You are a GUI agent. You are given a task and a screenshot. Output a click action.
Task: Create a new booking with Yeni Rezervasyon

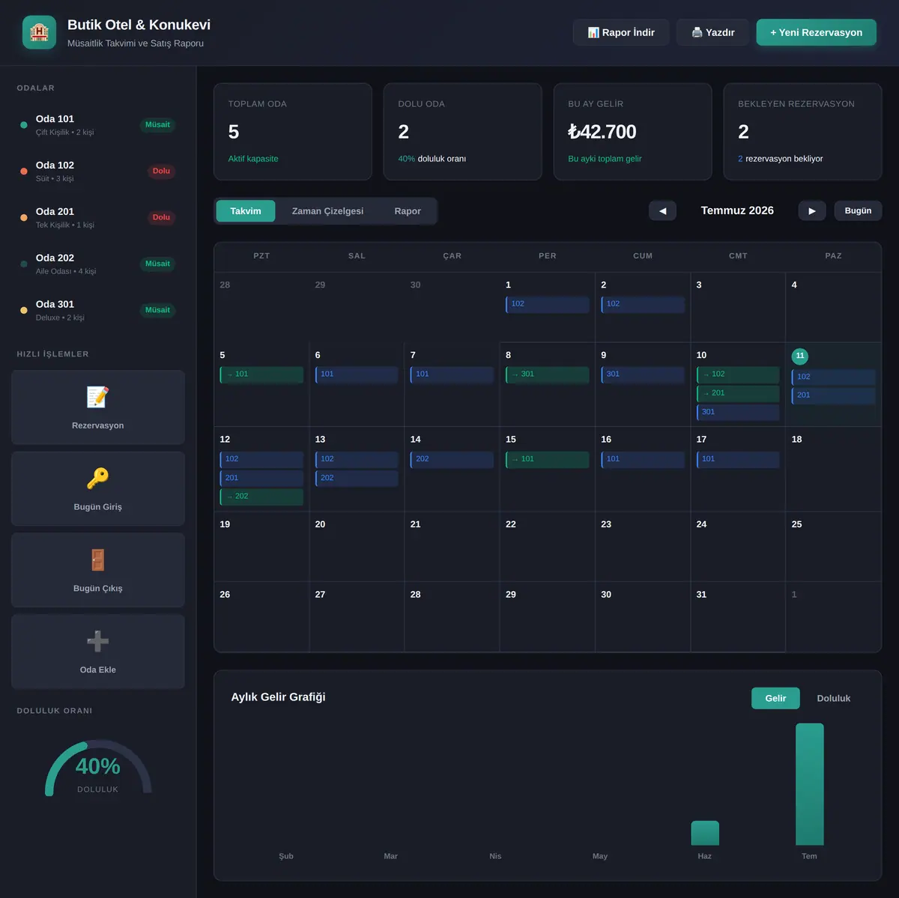(x=816, y=32)
